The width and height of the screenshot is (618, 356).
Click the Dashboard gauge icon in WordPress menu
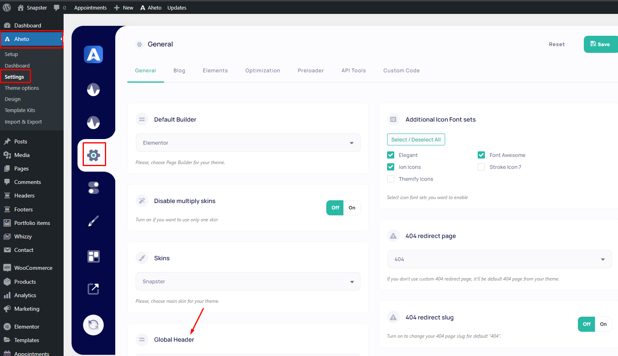[x=7, y=25]
